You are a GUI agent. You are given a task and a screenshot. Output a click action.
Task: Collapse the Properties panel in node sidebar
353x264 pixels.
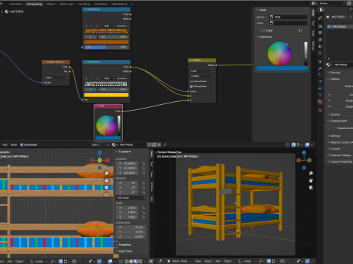tap(257, 37)
